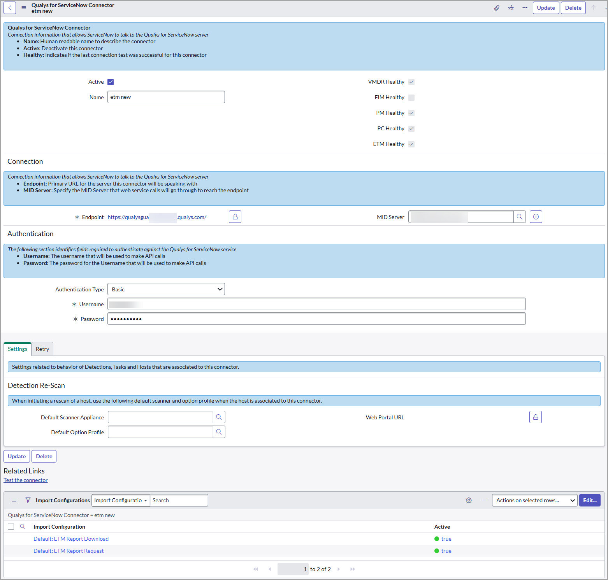Image resolution: width=608 pixels, height=580 pixels.
Task: Click the pagination page number field
Action: [x=293, y=569]
